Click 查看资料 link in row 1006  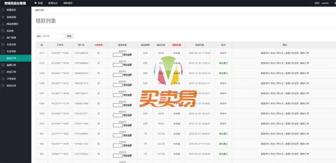(x=265, y=103)
